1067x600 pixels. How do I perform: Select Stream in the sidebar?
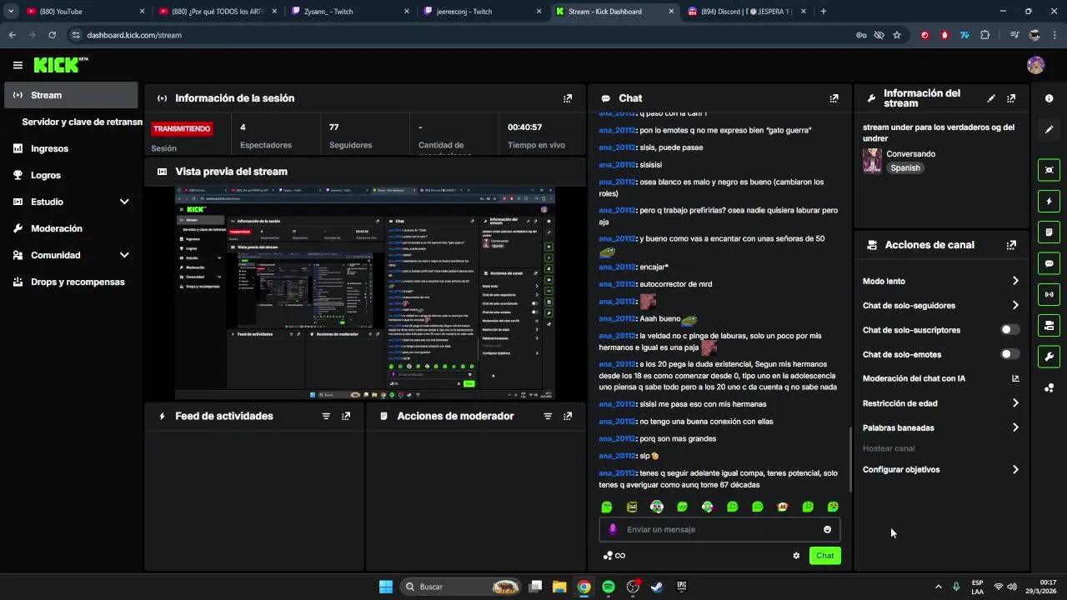71,95
